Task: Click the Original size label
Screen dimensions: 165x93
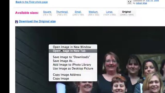Action: (x=127, y=12)
